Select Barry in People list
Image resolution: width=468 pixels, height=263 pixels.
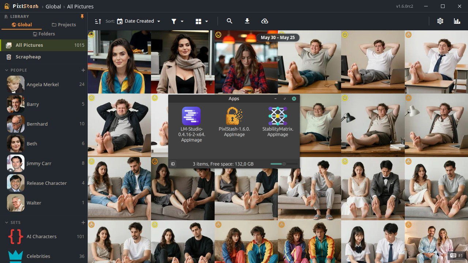click(x=44, y=104)
